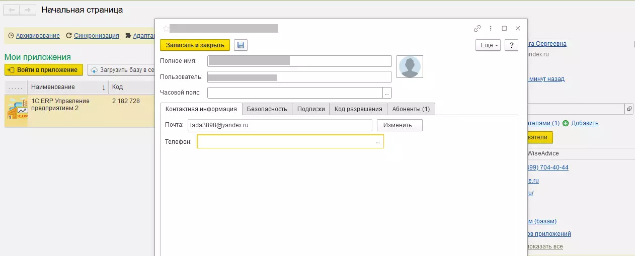This screenshot has height=256, width=635.
Task: Click the phone number 704-40-44 link
Action: (548, 167)
